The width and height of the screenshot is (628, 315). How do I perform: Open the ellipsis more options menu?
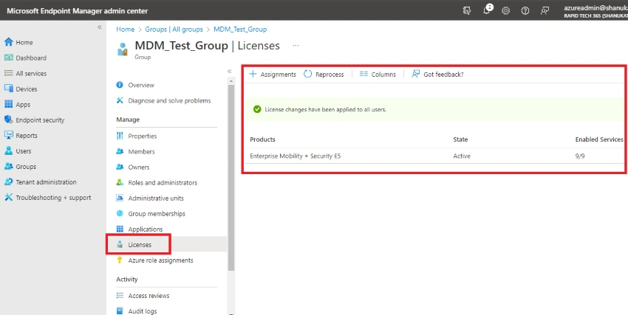296,46
